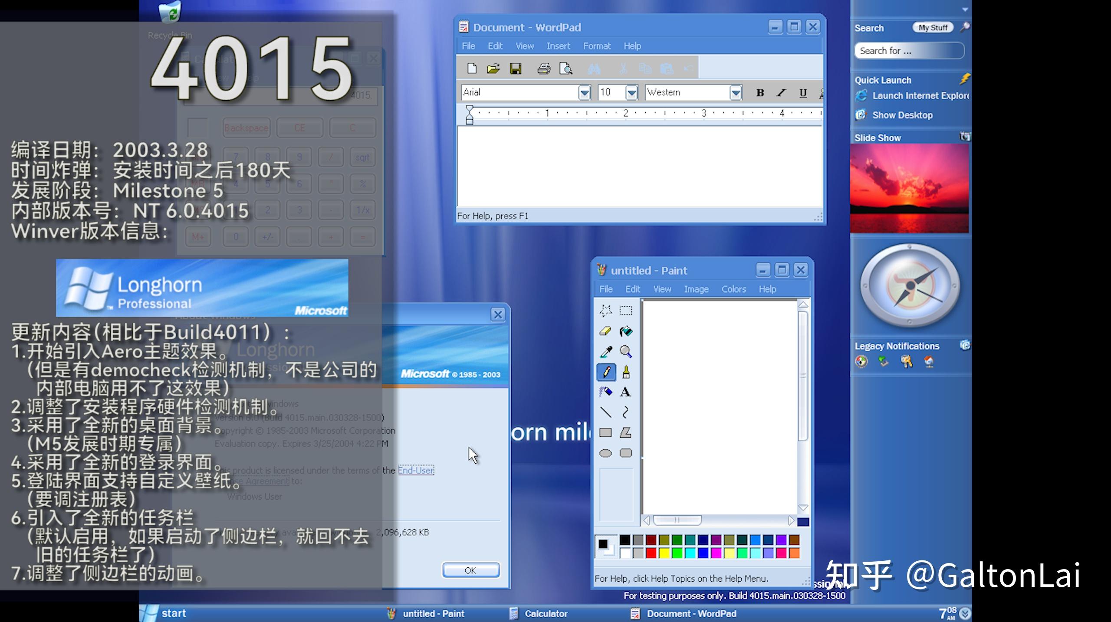Viewport: 1111px width, 622px height.
Task: Click the Slide Show camera icon in sidebar
Action: pyautogui.click(x=964, y=137)
